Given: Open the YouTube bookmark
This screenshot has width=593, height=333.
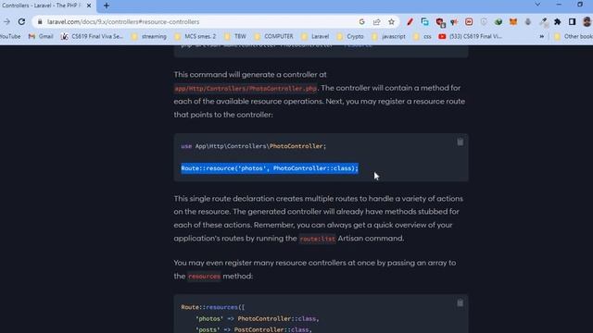Looking at the screenshot, I should [x=10, y=36].
